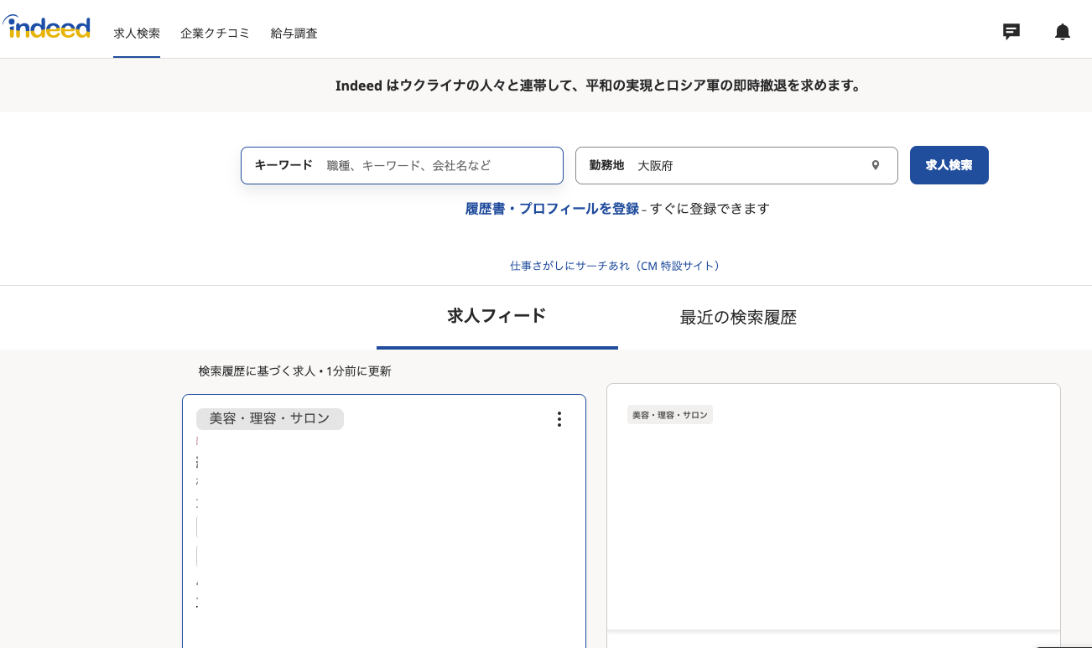1092x648 pixels.
Task: Click the Indeed logo
Action: [x=47, y=28]
